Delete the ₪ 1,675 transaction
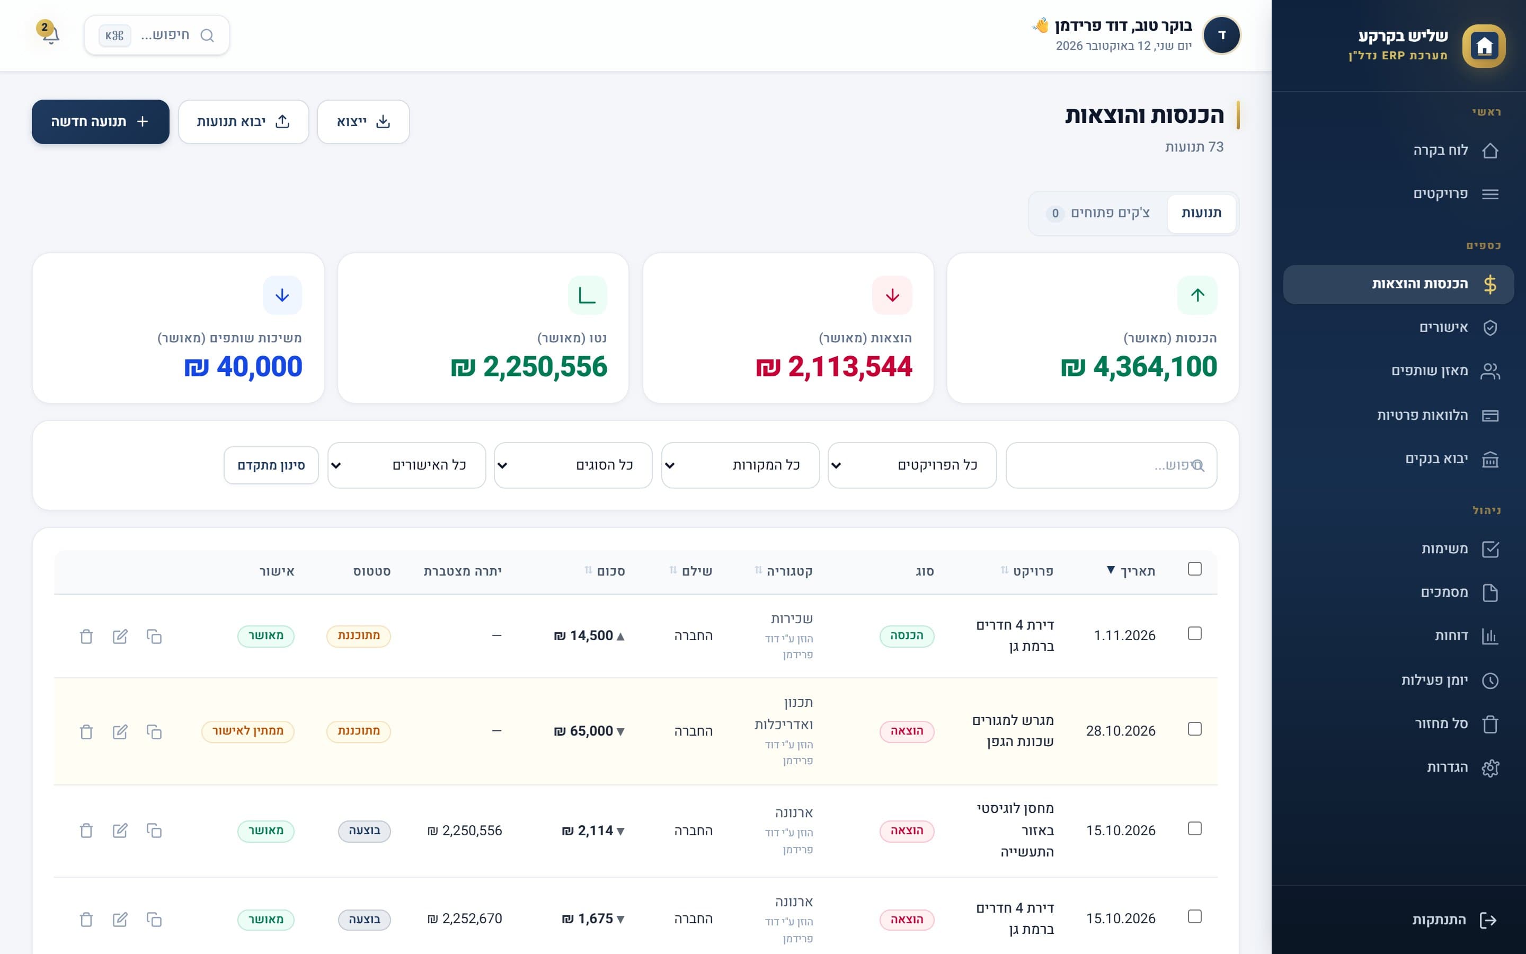Image resolution: width=1526 pixels, height=954 pixels. pos(86,920)
